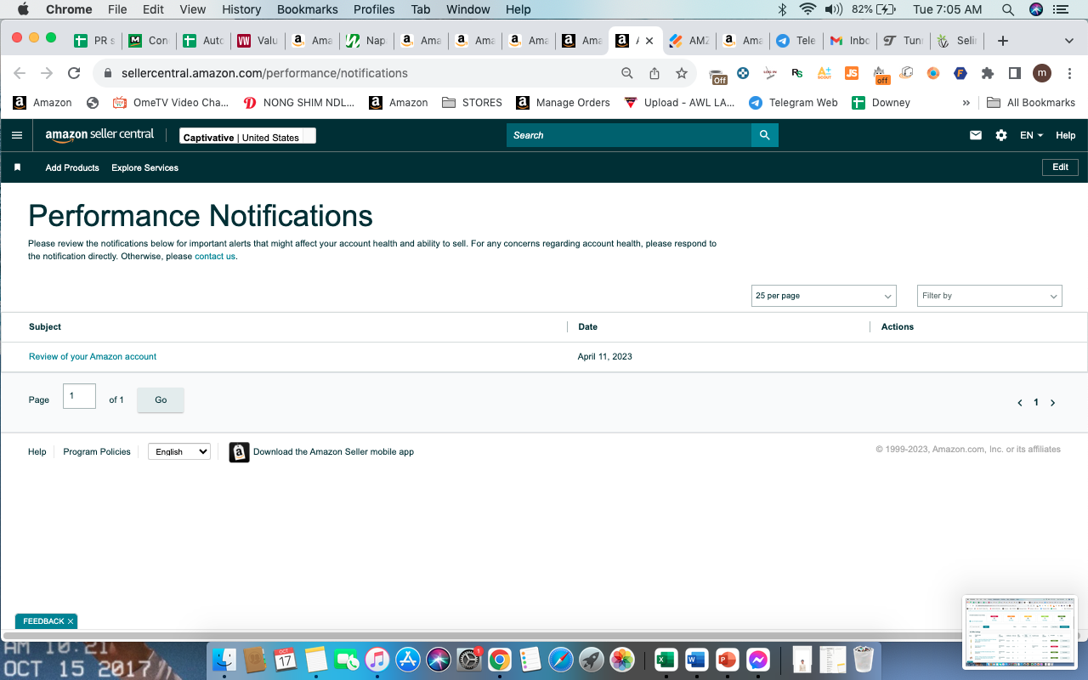Close the FEEDBACK widget
The image size is (1088, 680).
[x=71, y=621]
